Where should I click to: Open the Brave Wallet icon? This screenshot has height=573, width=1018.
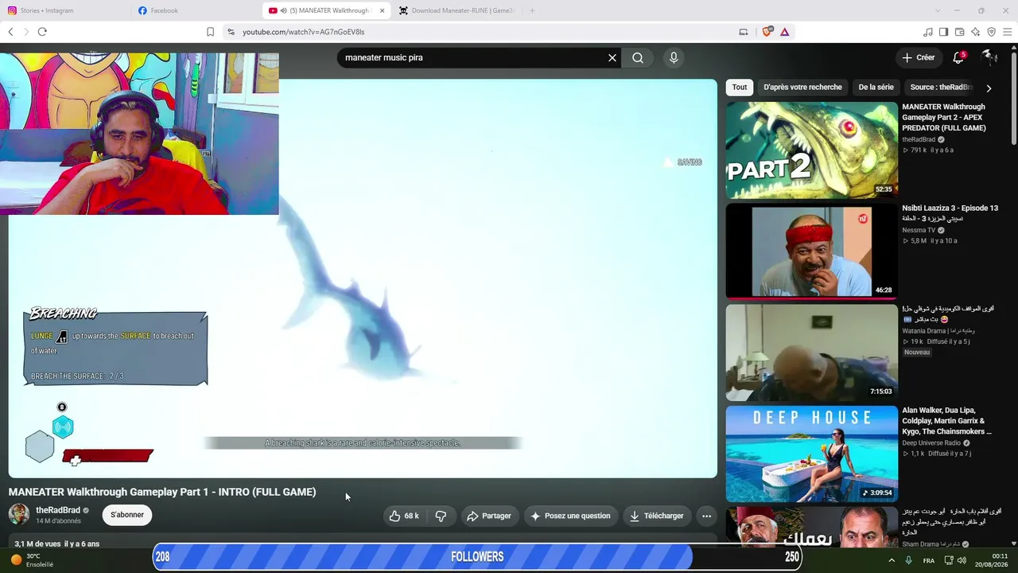coord(960,32)
